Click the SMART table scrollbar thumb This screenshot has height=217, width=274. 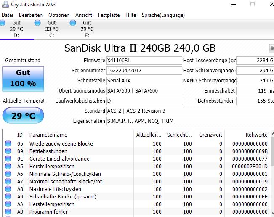tap(272, 151)
